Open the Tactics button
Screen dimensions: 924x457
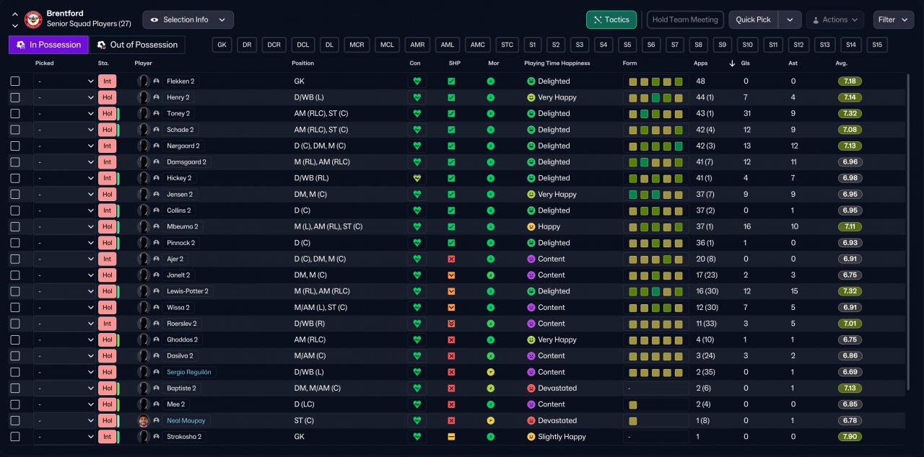pyautogui.click(x=611, y=19)
